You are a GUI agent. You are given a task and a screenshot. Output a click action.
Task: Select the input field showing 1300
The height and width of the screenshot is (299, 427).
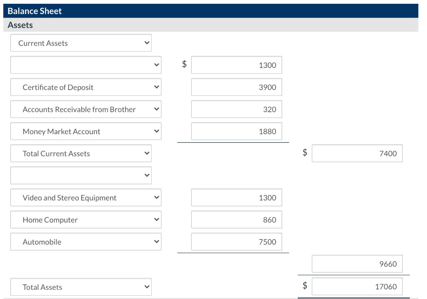(x=236, y=65)
